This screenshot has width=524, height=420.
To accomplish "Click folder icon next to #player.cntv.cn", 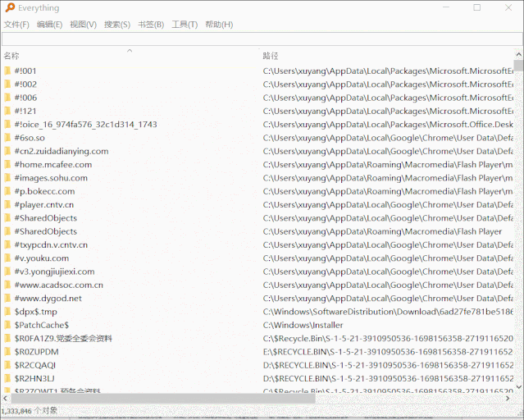I will (x=7, y=204).
